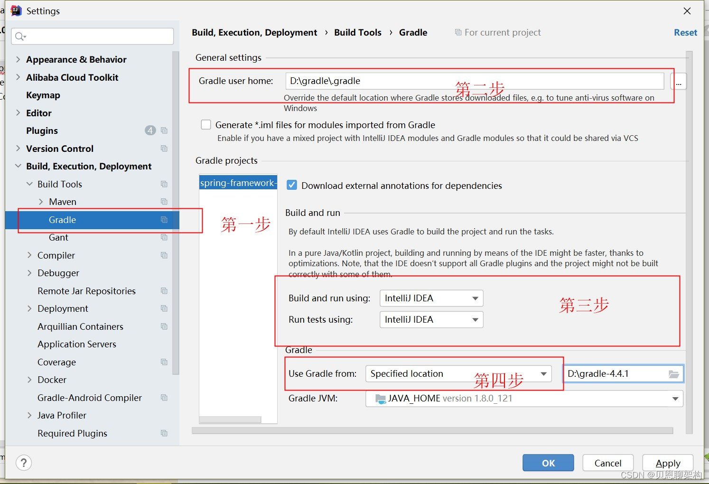
Task: Expand Appearance & Behavior section
Action: (x=18, y=59)
